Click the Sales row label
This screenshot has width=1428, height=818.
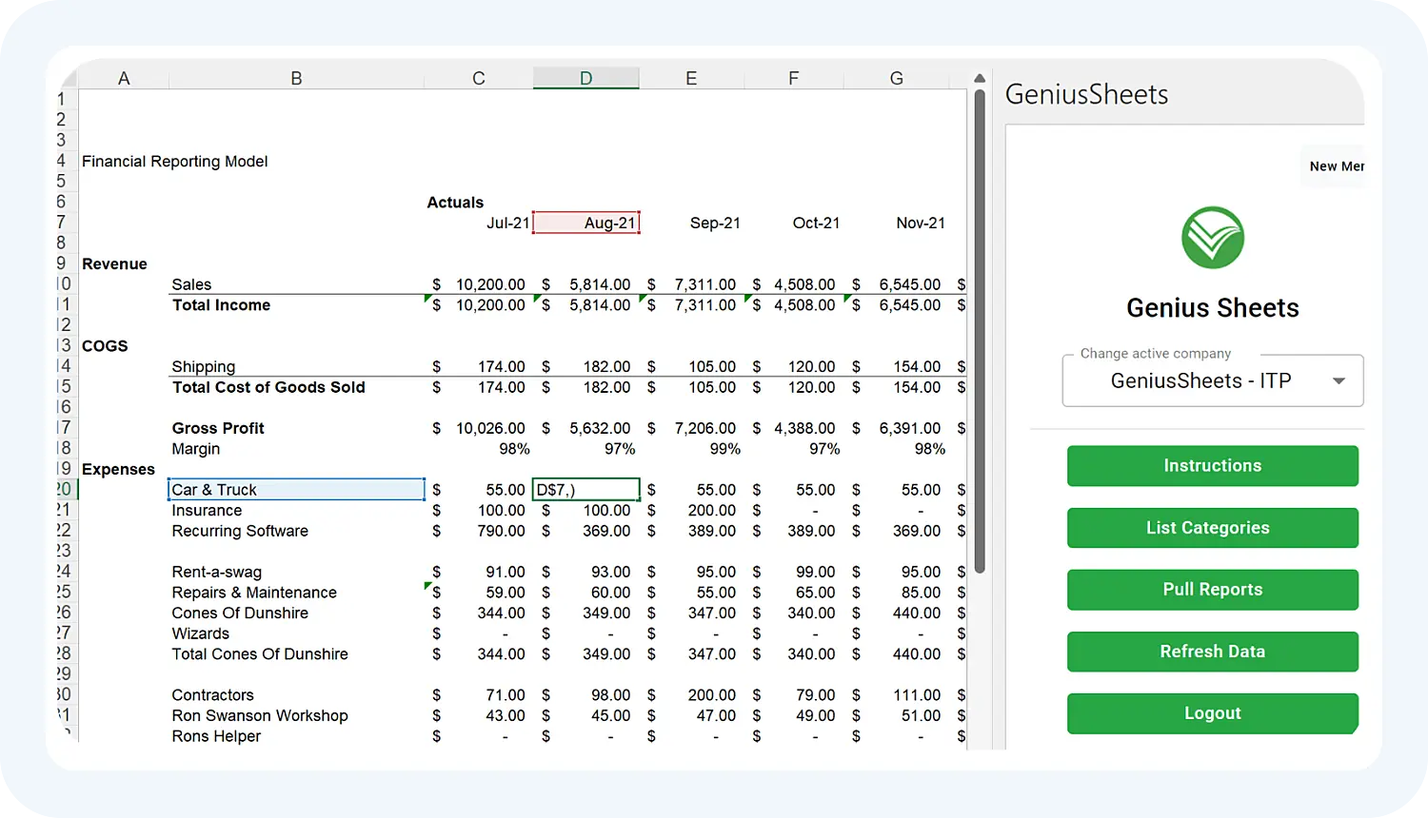(x=191, y=284)
